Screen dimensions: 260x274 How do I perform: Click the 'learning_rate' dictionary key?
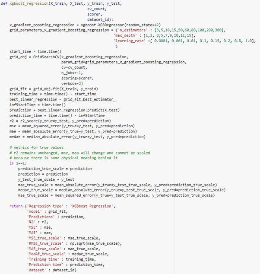pos(130,41)
